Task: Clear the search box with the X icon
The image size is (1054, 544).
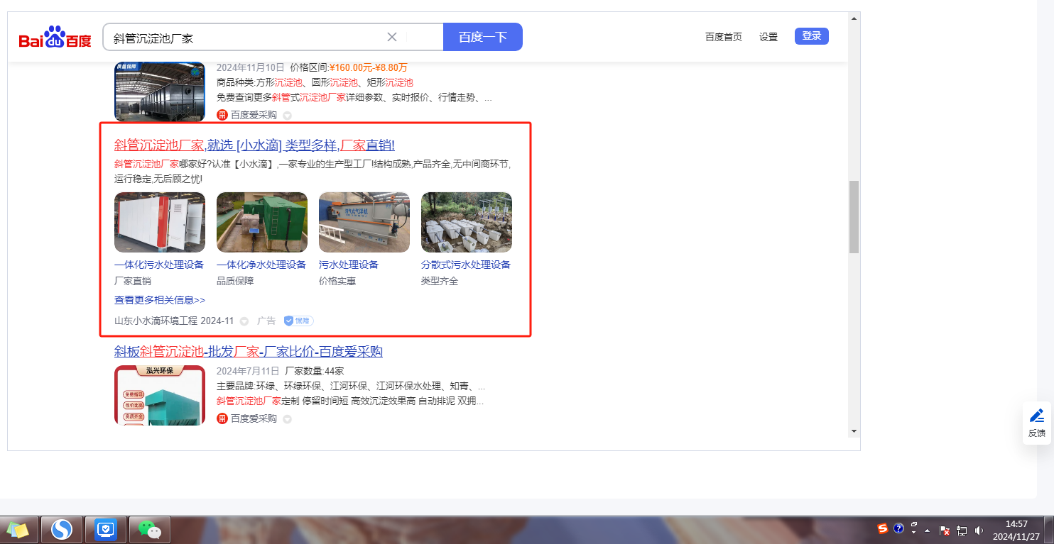Action: click(x=392, y=37)
